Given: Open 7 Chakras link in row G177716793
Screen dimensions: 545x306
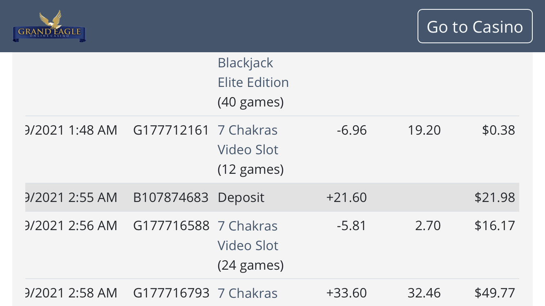Looking at the screenshot, I should (248, 293).
